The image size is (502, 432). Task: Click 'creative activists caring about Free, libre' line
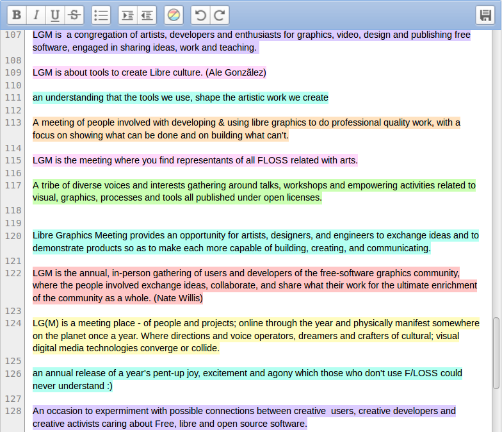[170, 424]
